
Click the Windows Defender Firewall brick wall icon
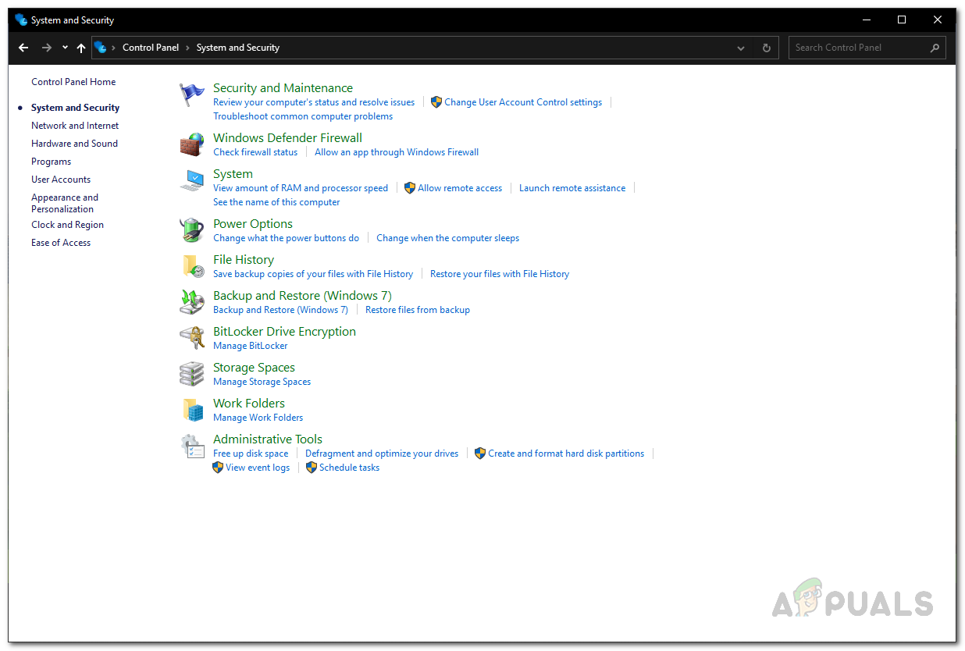[191, 144]
